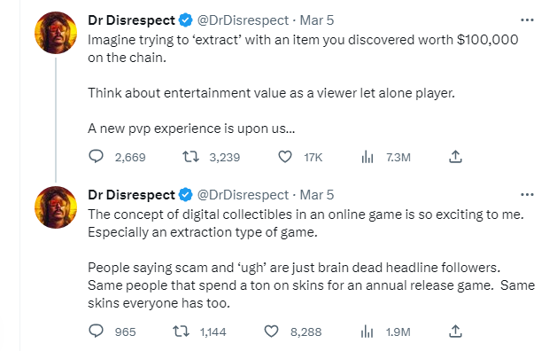This screenshot has height=351, width=549.
Task: View analytics showing 1.9M views
Action: pos(367,331)
